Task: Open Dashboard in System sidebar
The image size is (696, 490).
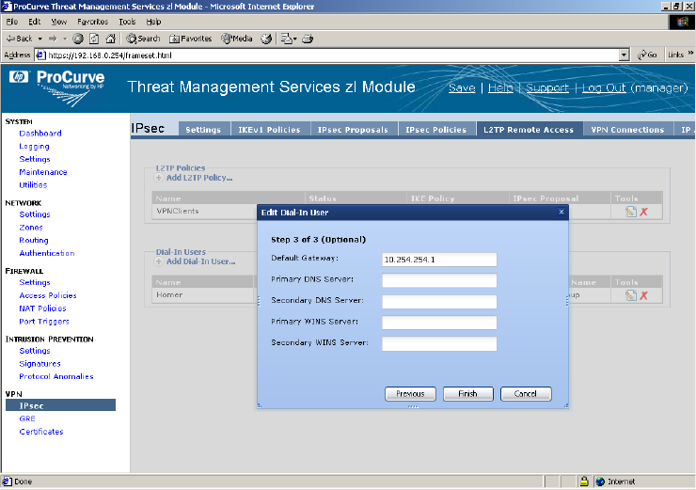Action: pyautogui.click(x=40, y=134)
